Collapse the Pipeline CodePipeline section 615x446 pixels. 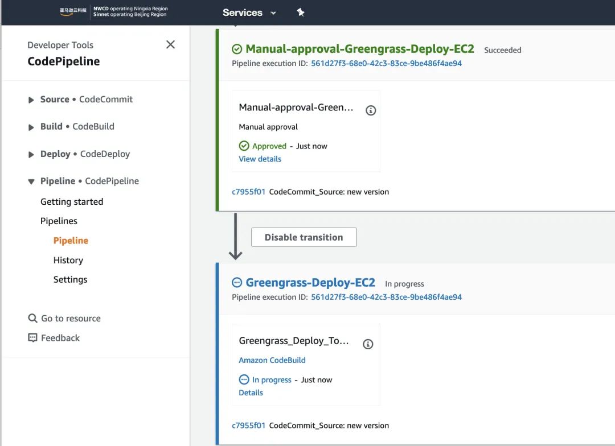coord(31,181)
